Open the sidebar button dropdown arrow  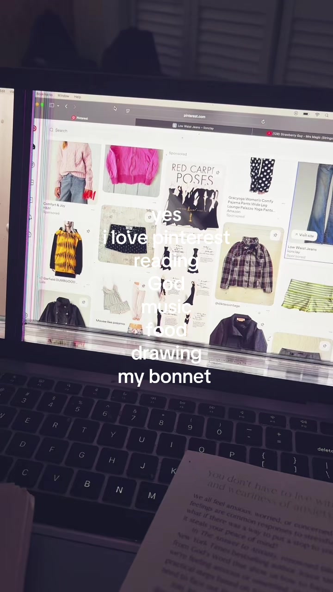click(x=58, y=106)
